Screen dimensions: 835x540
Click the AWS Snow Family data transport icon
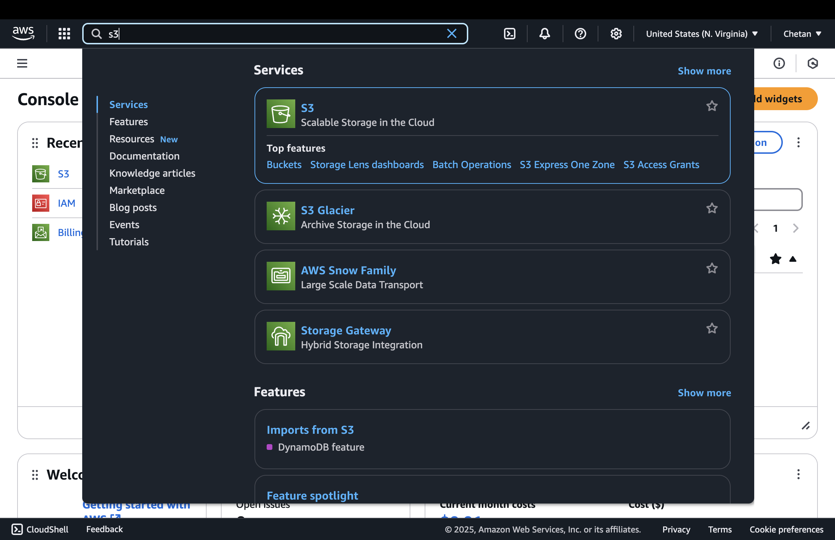click(x=281, y=276)
